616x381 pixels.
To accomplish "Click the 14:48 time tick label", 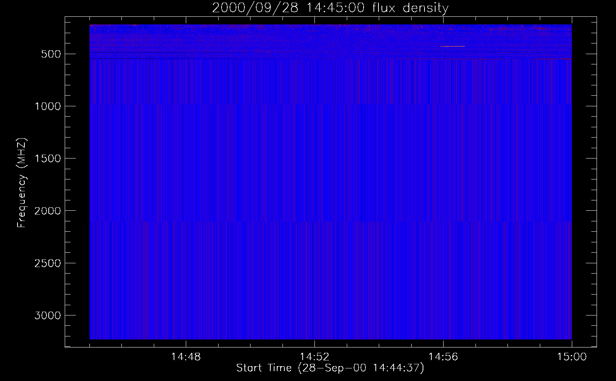I will (x=186, y=357).
